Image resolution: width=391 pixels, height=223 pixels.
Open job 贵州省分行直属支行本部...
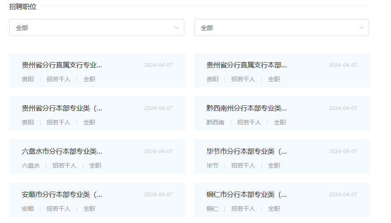click(246, 65)
